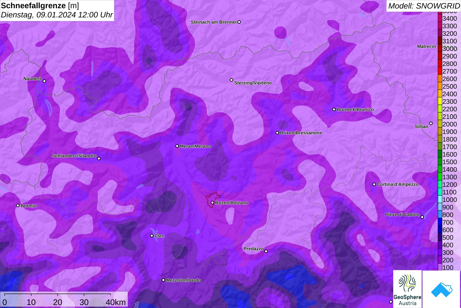Click the date 'Dienstag, 09.01.2024 12:00 Uhr'
Screen dimensions: 461x308
pyautogui.click(x=57, y=15)
